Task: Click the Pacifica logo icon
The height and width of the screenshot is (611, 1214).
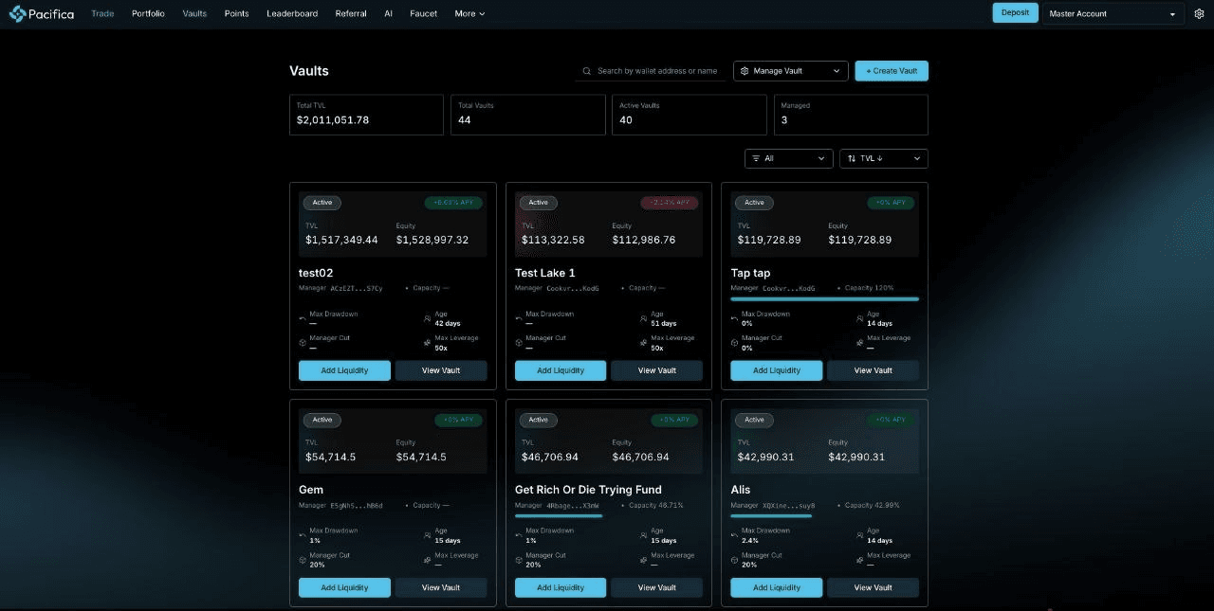Action: 17,14
